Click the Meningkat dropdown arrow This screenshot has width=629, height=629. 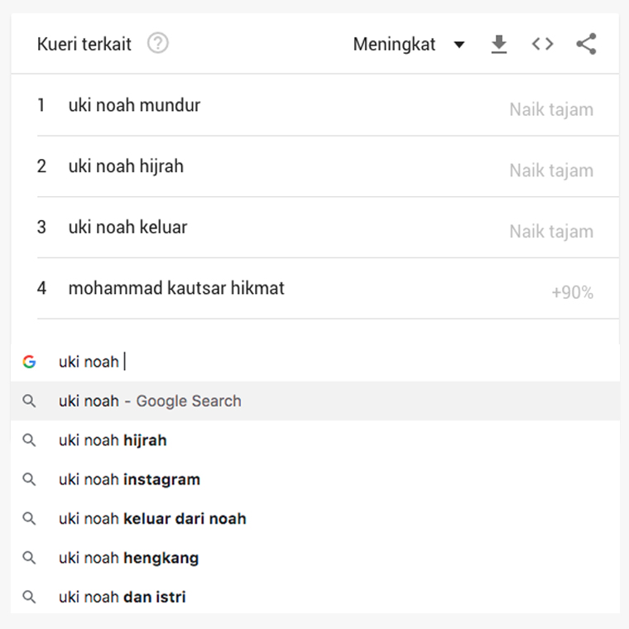[459, 45]
